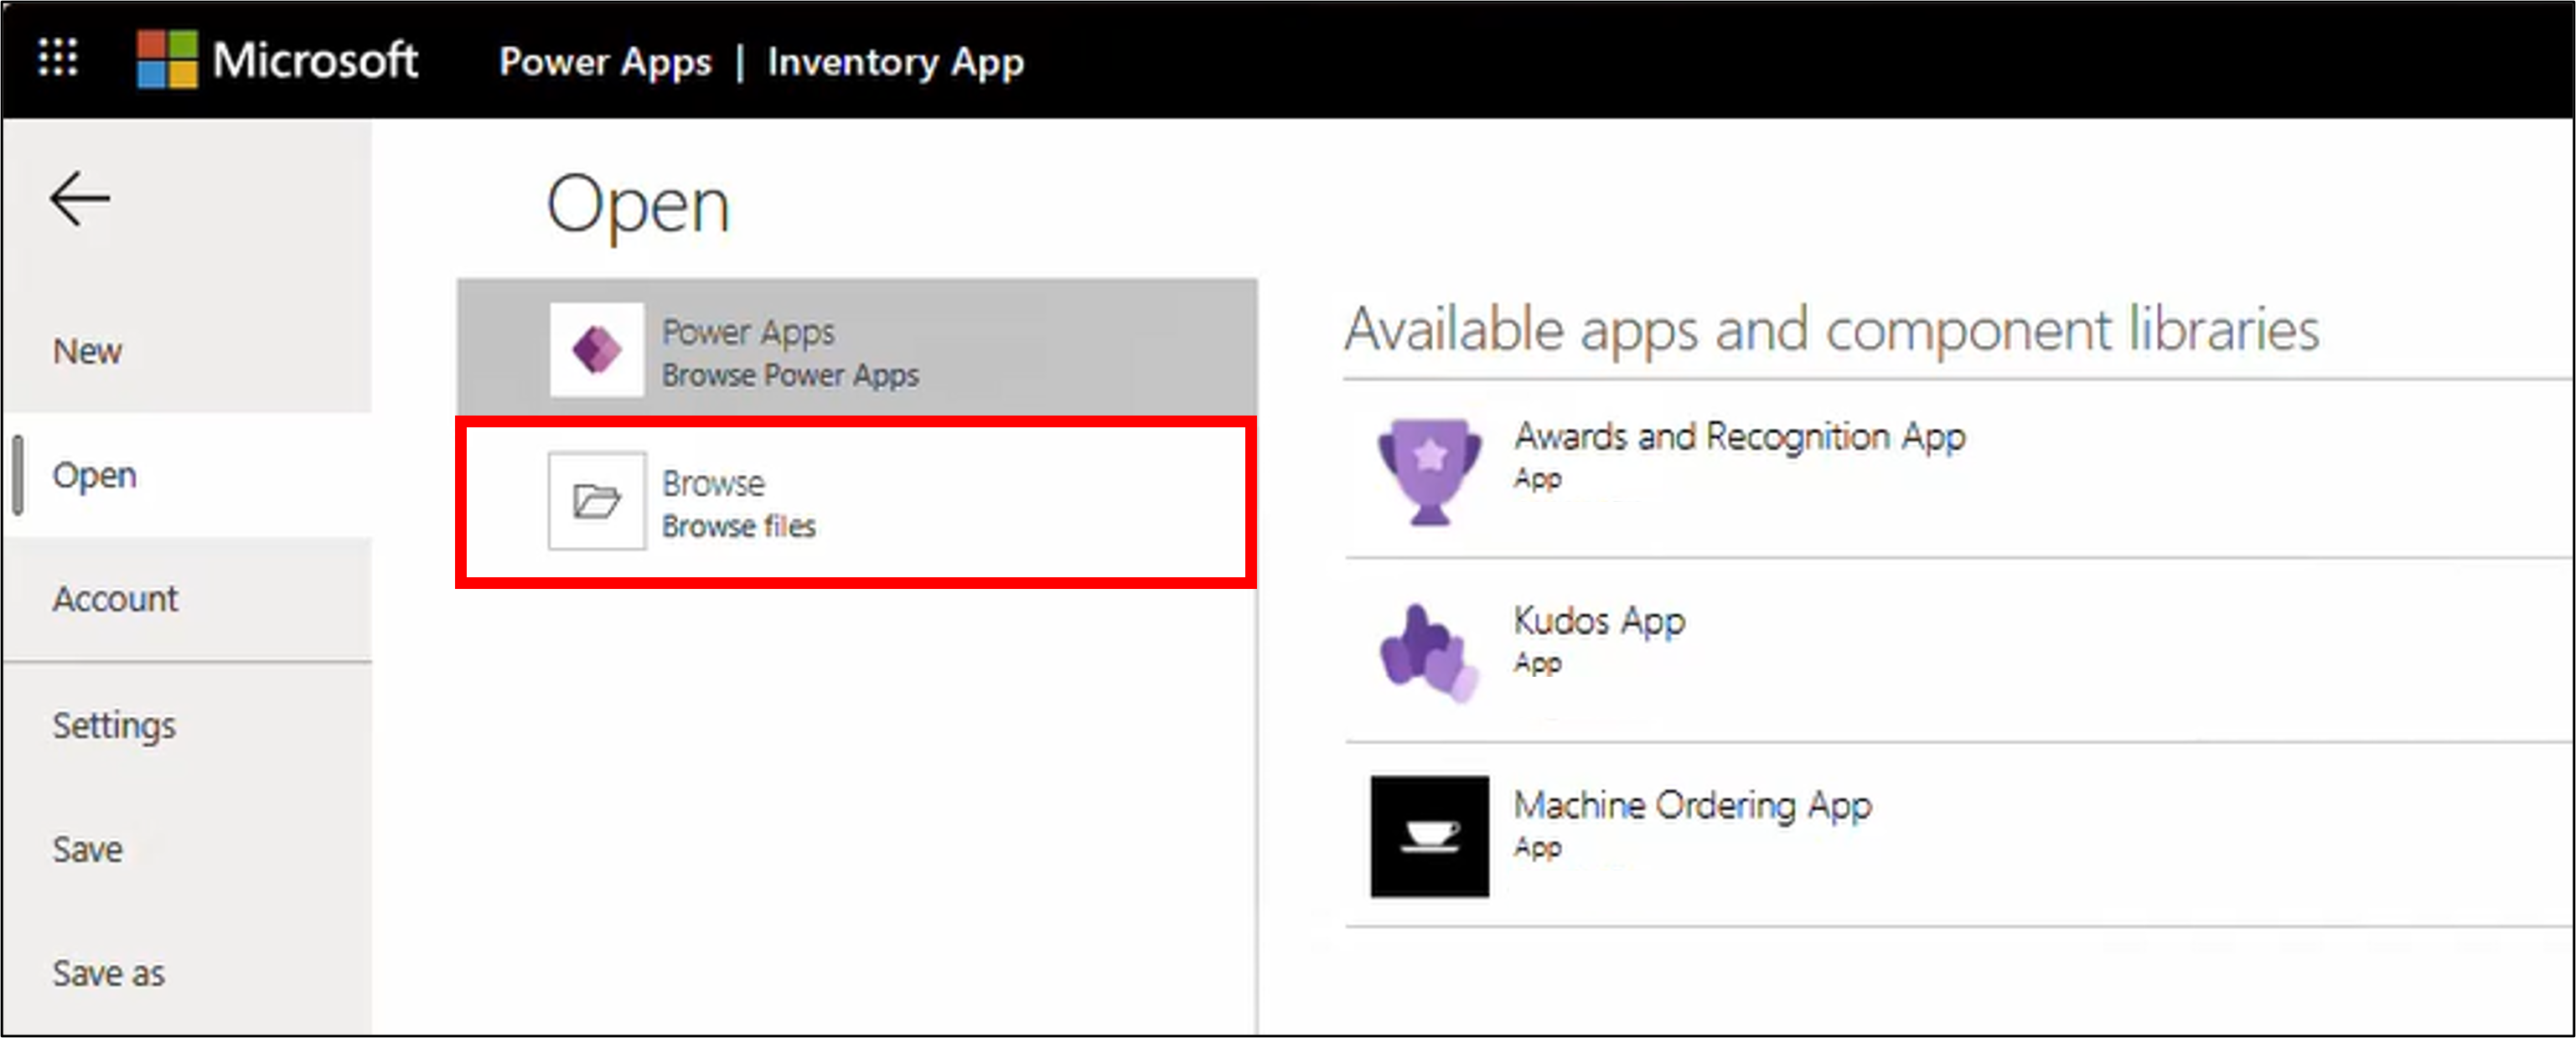Viewport: 2576px width, 1038px height.
Task: Open the Awards and Recognition App
Action: point(1739,437)
